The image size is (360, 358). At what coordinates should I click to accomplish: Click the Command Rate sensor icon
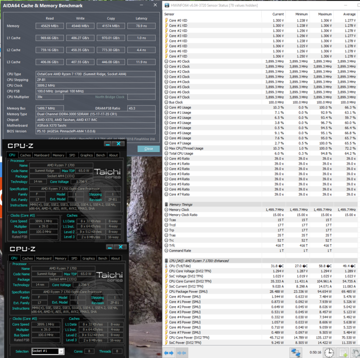tap(167, 251)
